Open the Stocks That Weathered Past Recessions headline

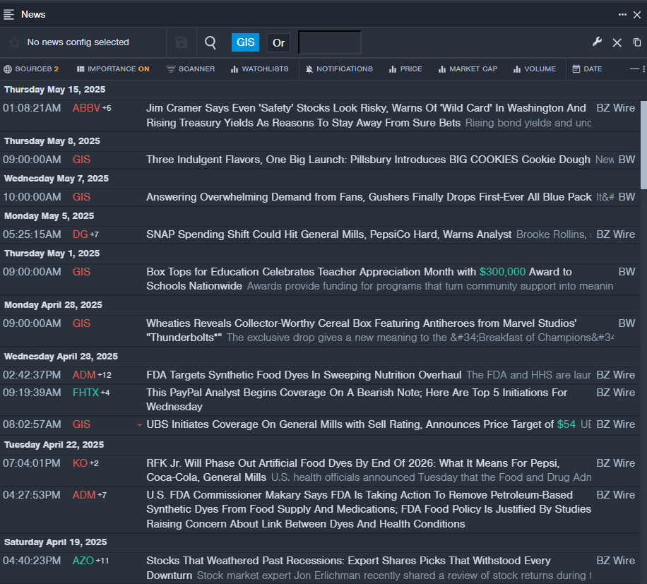pyautogui.click(x=349, y=568)
